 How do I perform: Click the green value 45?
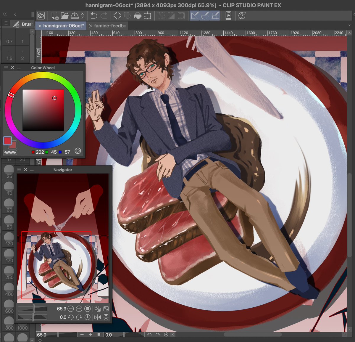click(x=54, y=152)
